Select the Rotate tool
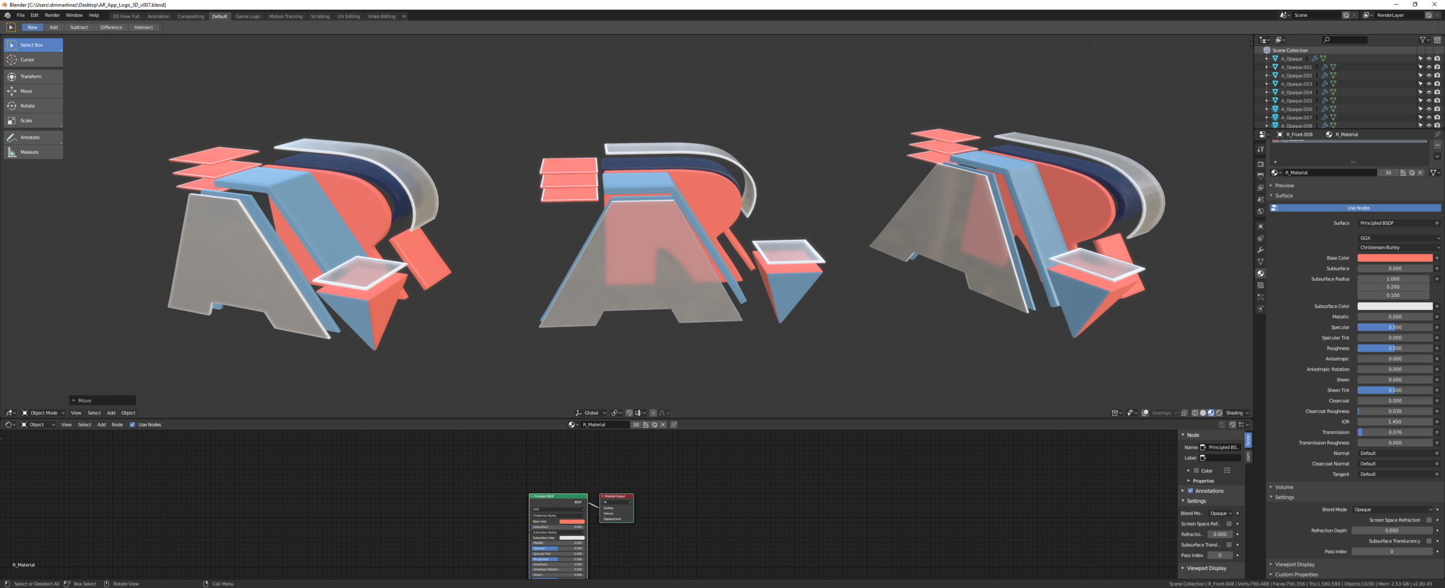The height and width of the screenshot is (588, 1445). (x=27, y=105)
